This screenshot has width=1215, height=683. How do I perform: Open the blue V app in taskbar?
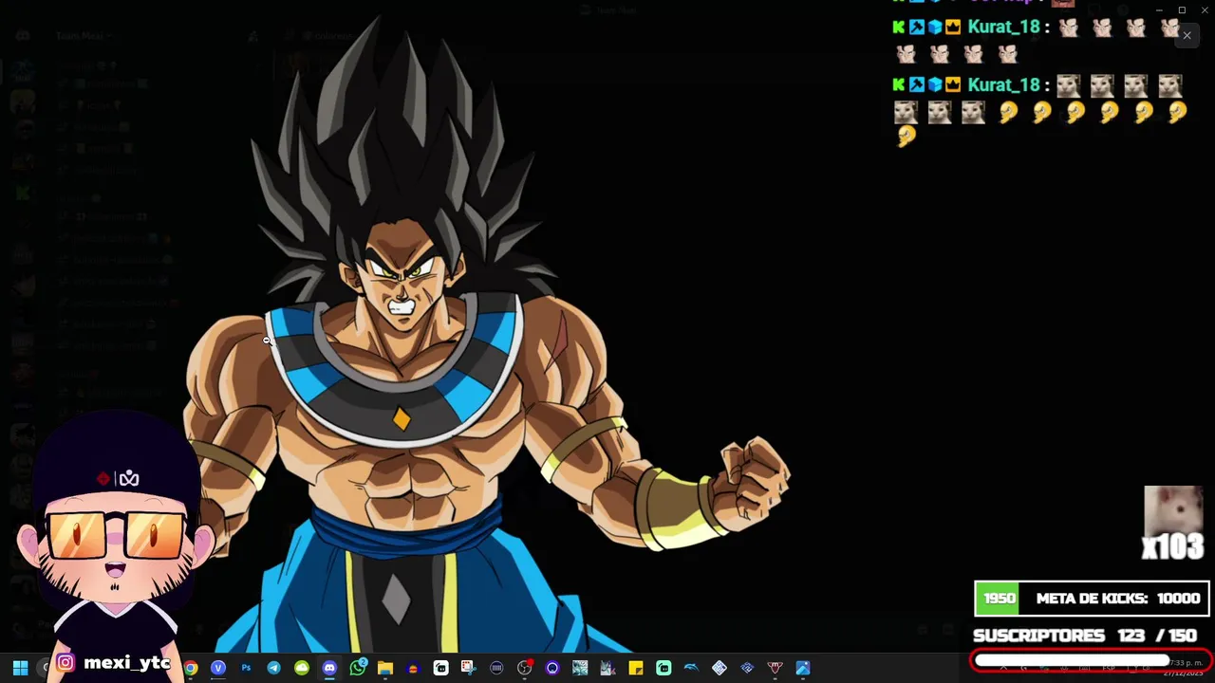click(218, 668)
